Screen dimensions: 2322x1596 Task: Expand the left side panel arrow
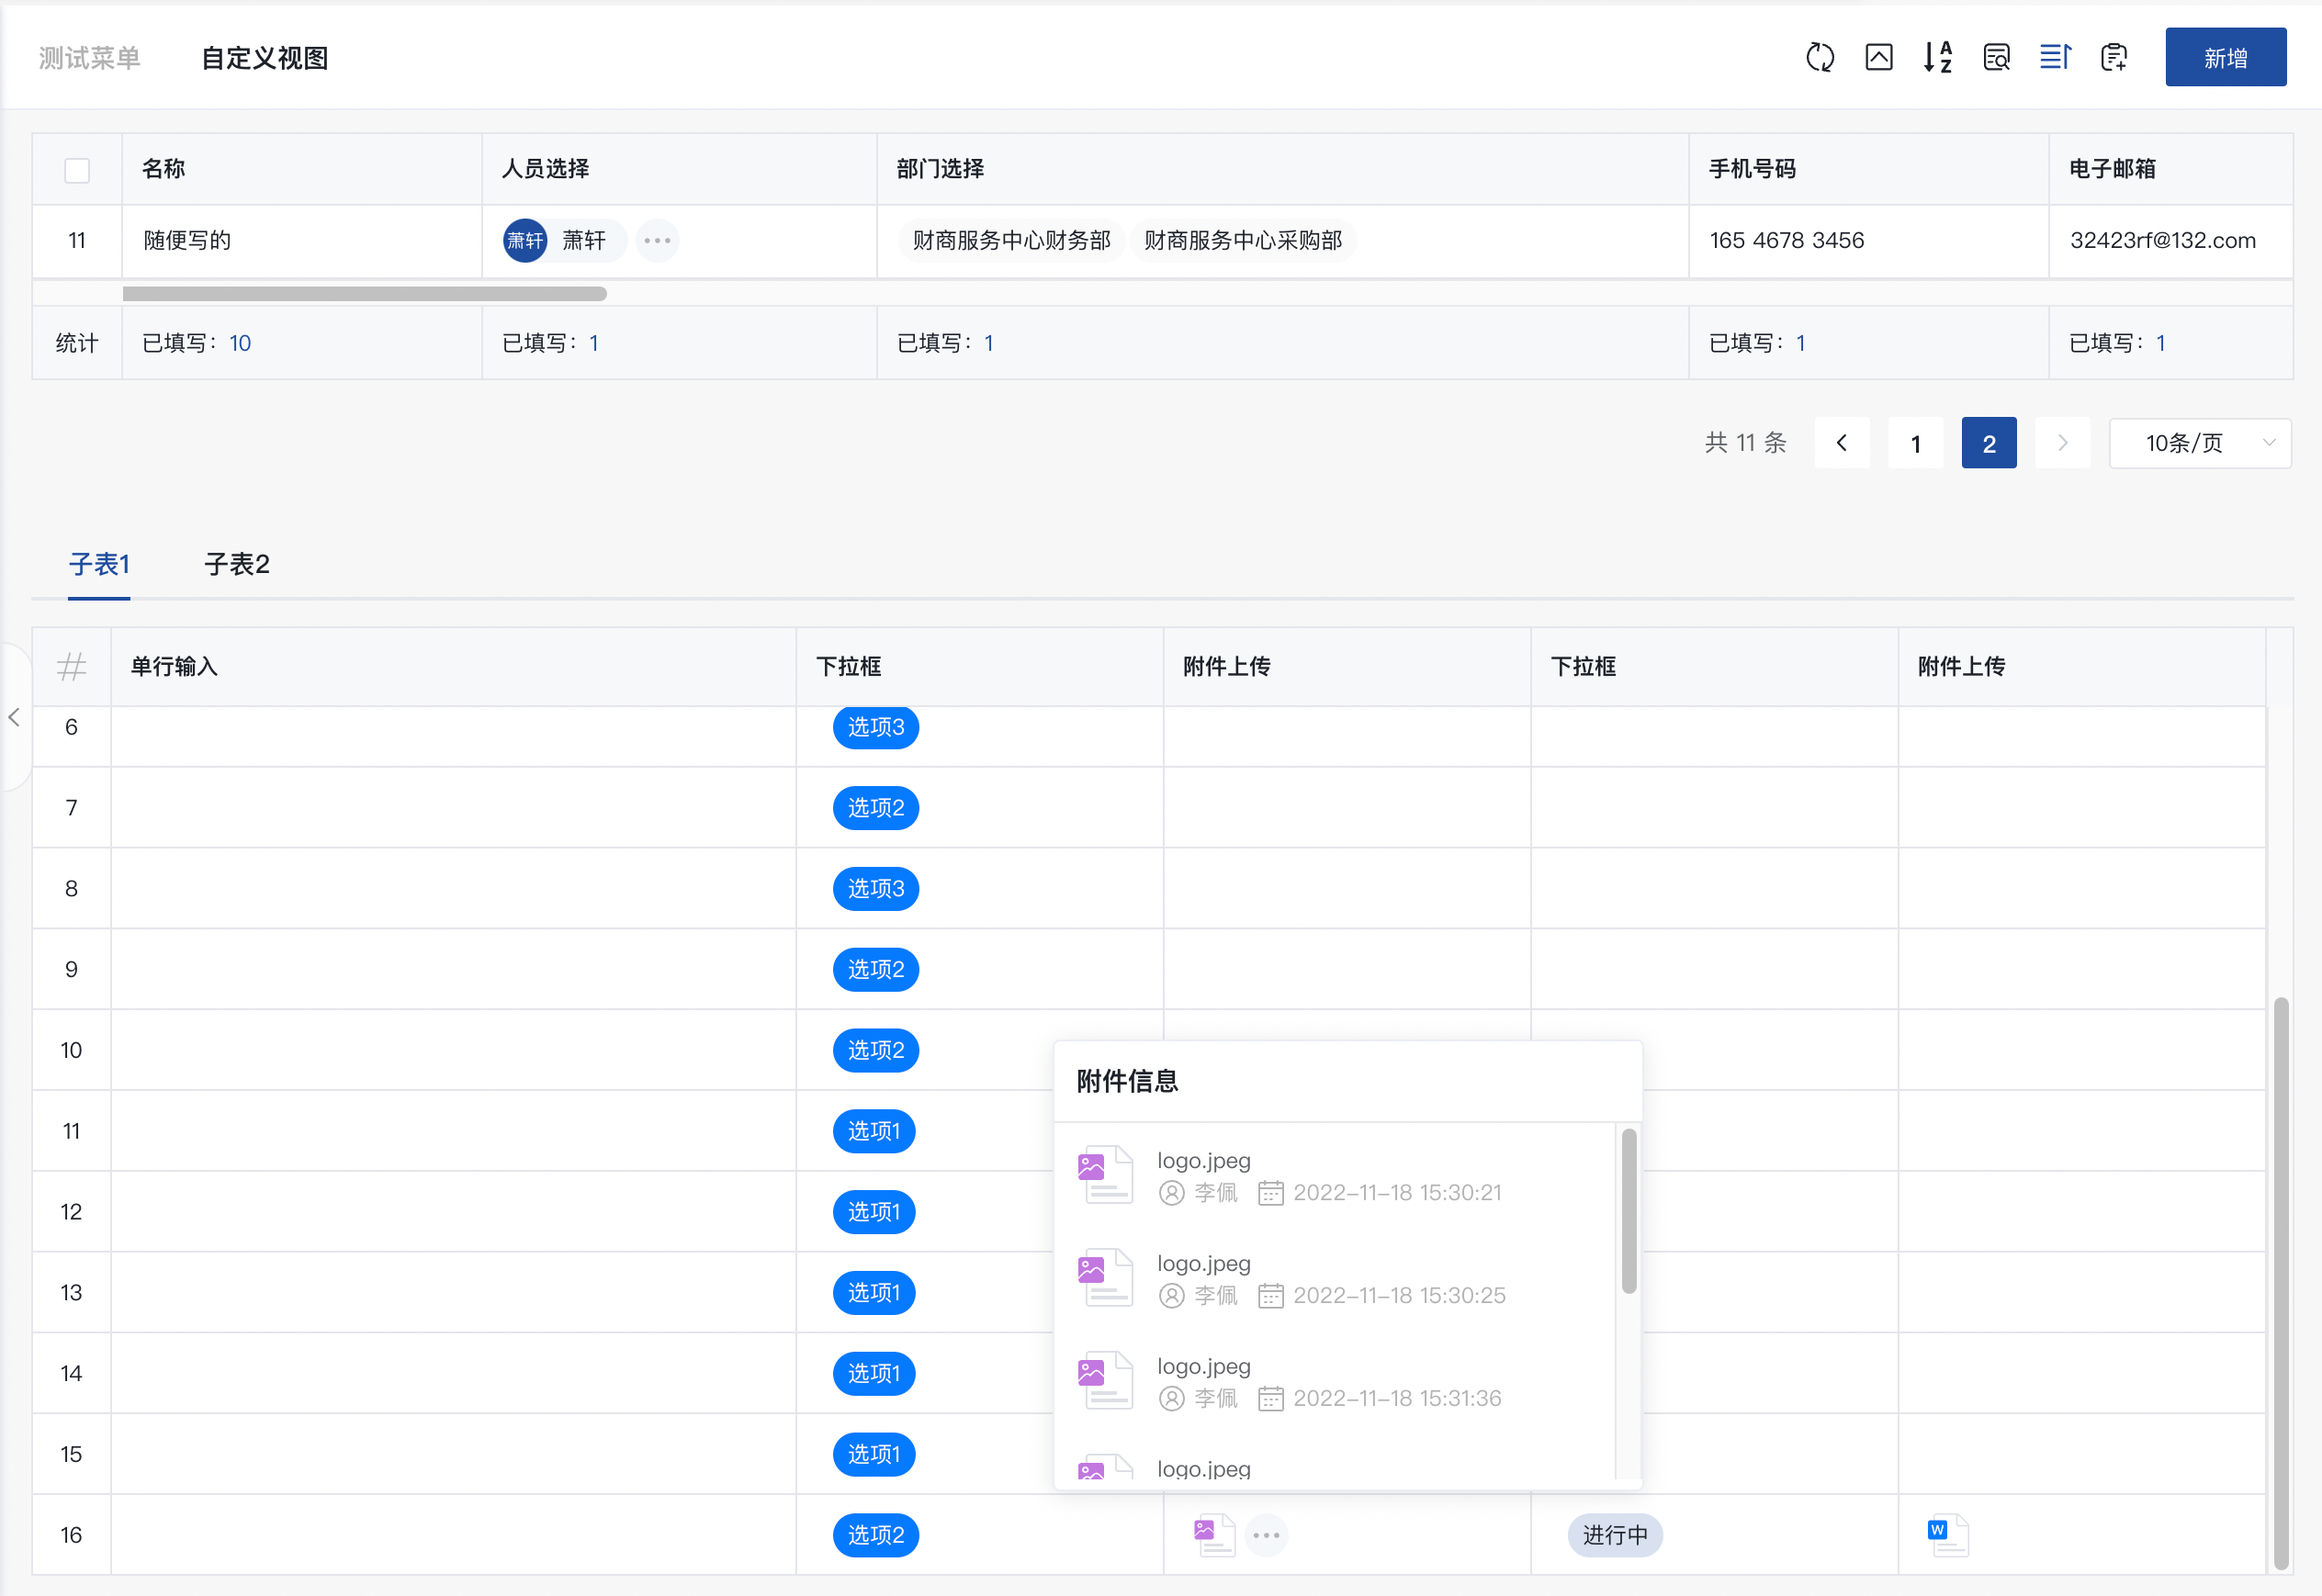pos(14,717)
